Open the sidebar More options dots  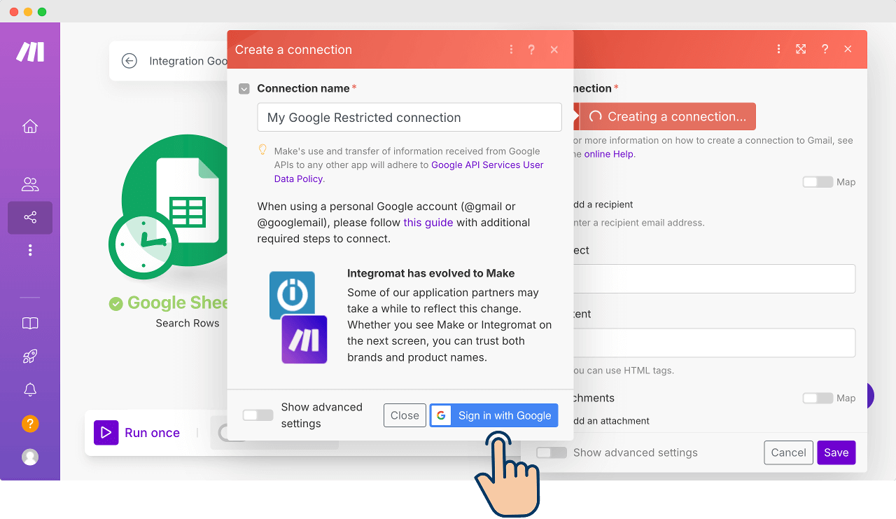pyautogui.click(x=30, y=250)
